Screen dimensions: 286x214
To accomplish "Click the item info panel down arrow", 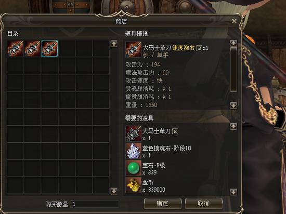I will [x=233, y=105].
